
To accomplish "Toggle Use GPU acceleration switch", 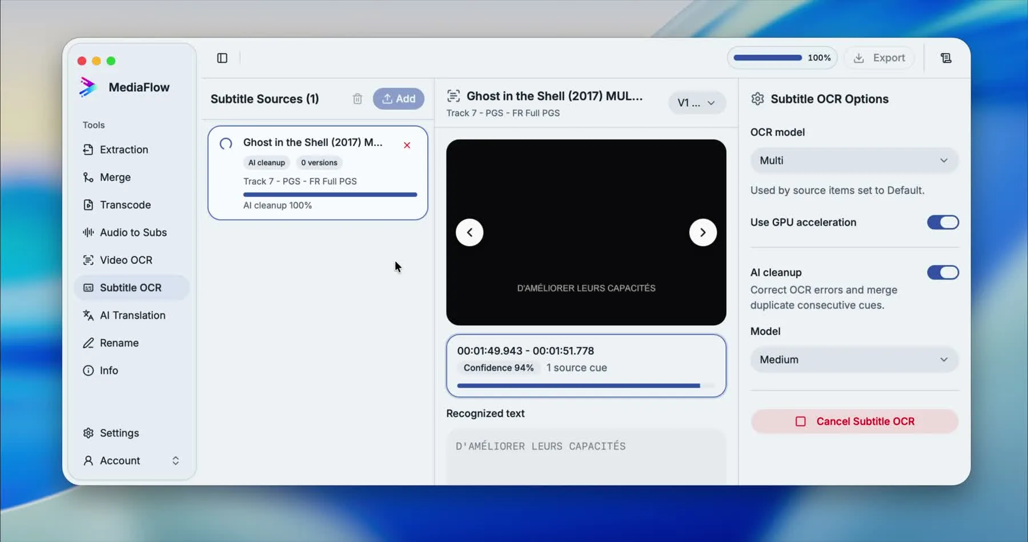I will pos(943,223).
